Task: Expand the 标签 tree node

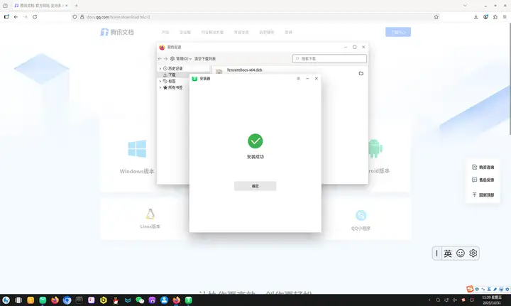Action: (x=160, y=81)
